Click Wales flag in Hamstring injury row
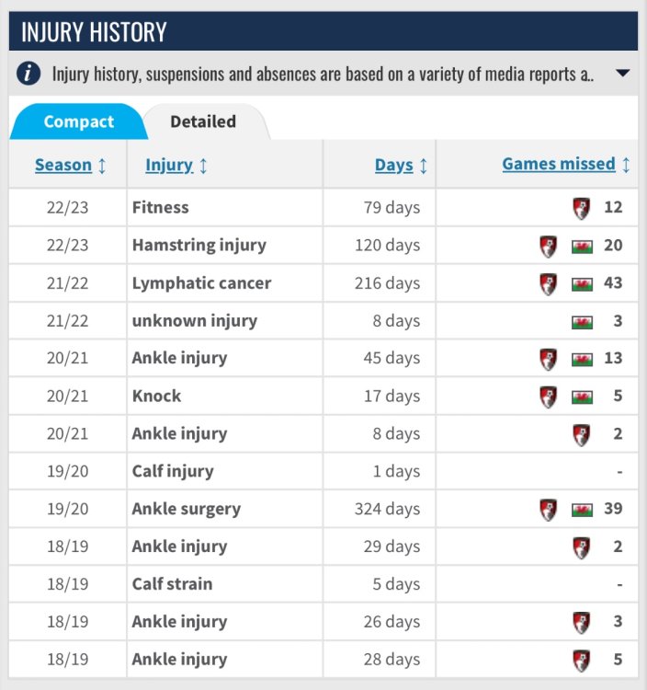 tap(582, 246)
